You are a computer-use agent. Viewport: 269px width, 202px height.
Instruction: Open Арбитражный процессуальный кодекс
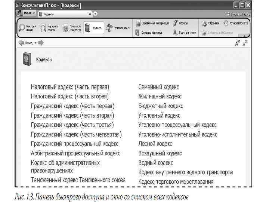[x=75, y=153]
